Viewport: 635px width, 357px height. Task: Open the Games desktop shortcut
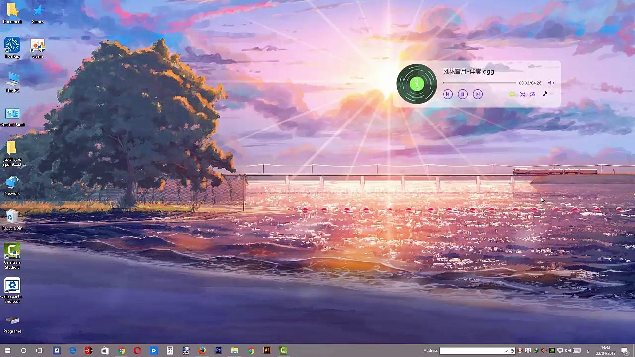click(38, 13)
